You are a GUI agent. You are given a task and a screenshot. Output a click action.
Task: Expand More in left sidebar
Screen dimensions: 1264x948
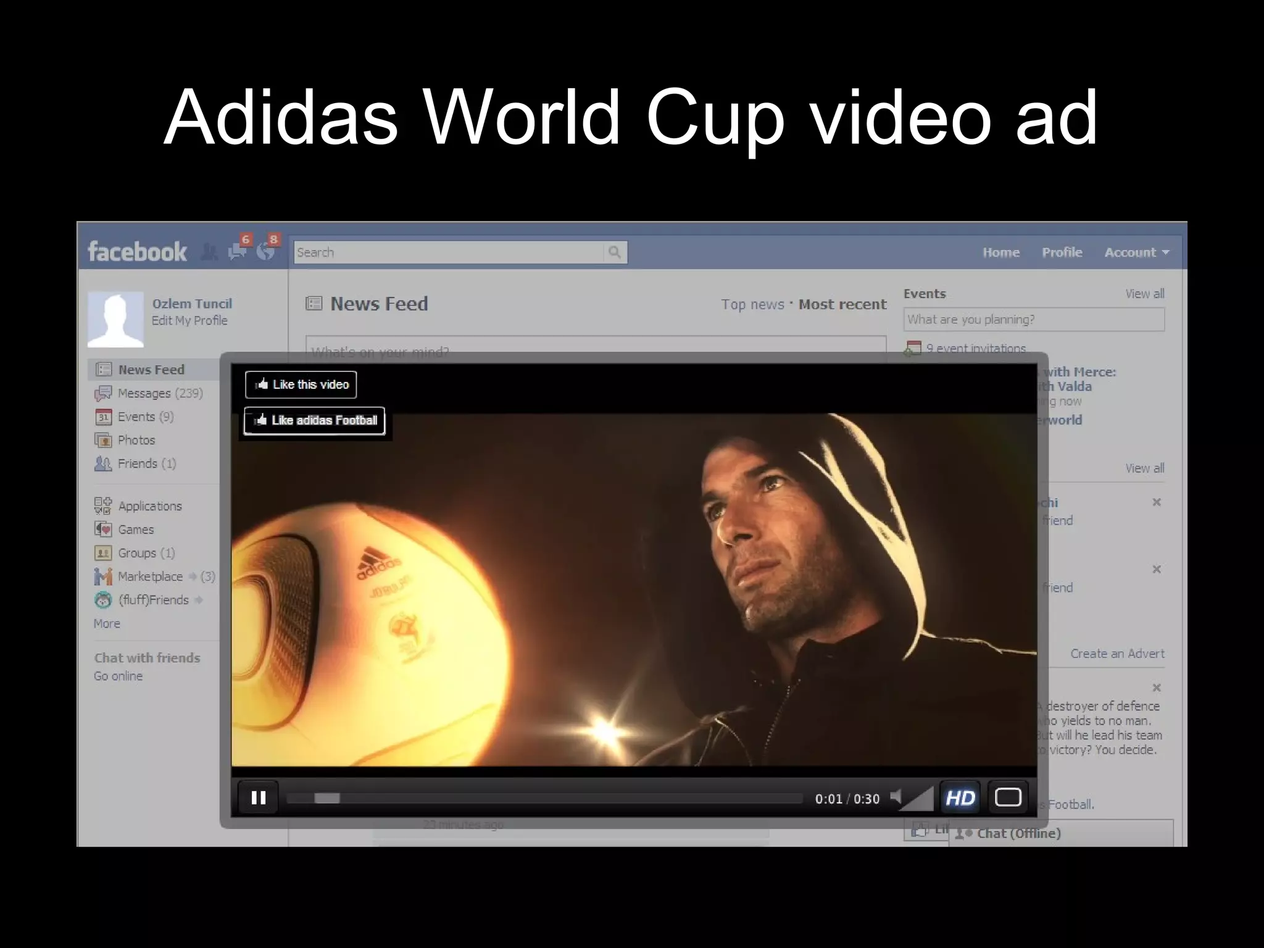[x=107, y=623]
